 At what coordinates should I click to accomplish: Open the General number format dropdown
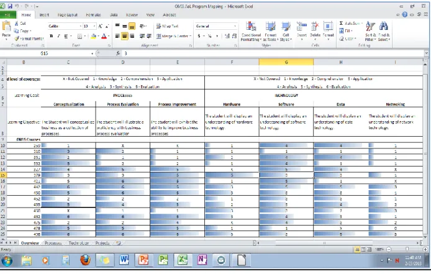(235, 26)
